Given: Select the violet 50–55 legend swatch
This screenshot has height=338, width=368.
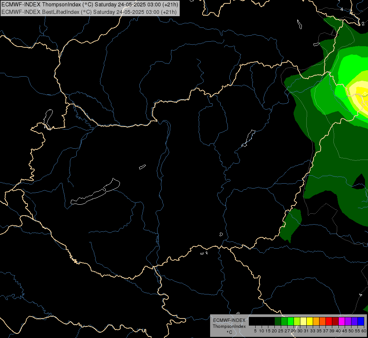Looking at the screenshot, I should click(x=354, y=321).
